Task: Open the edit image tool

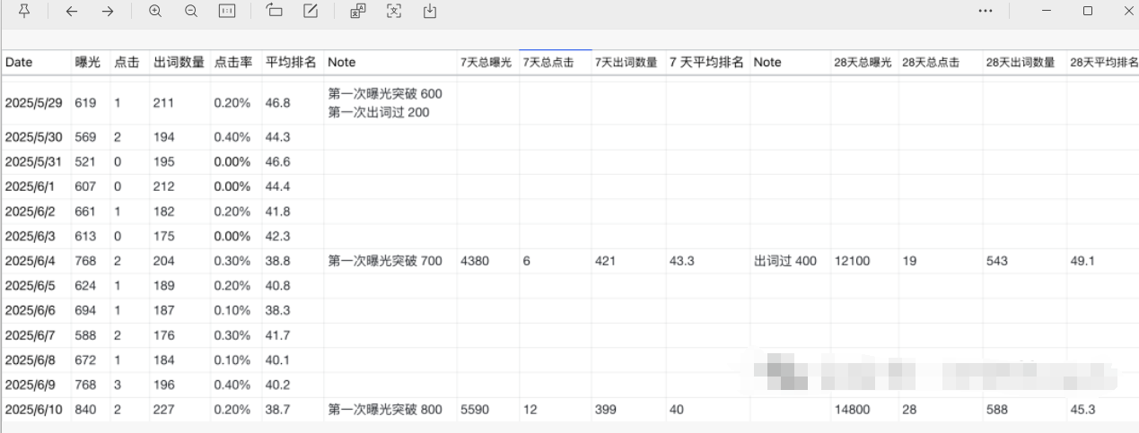Action: tap(311, 11)
